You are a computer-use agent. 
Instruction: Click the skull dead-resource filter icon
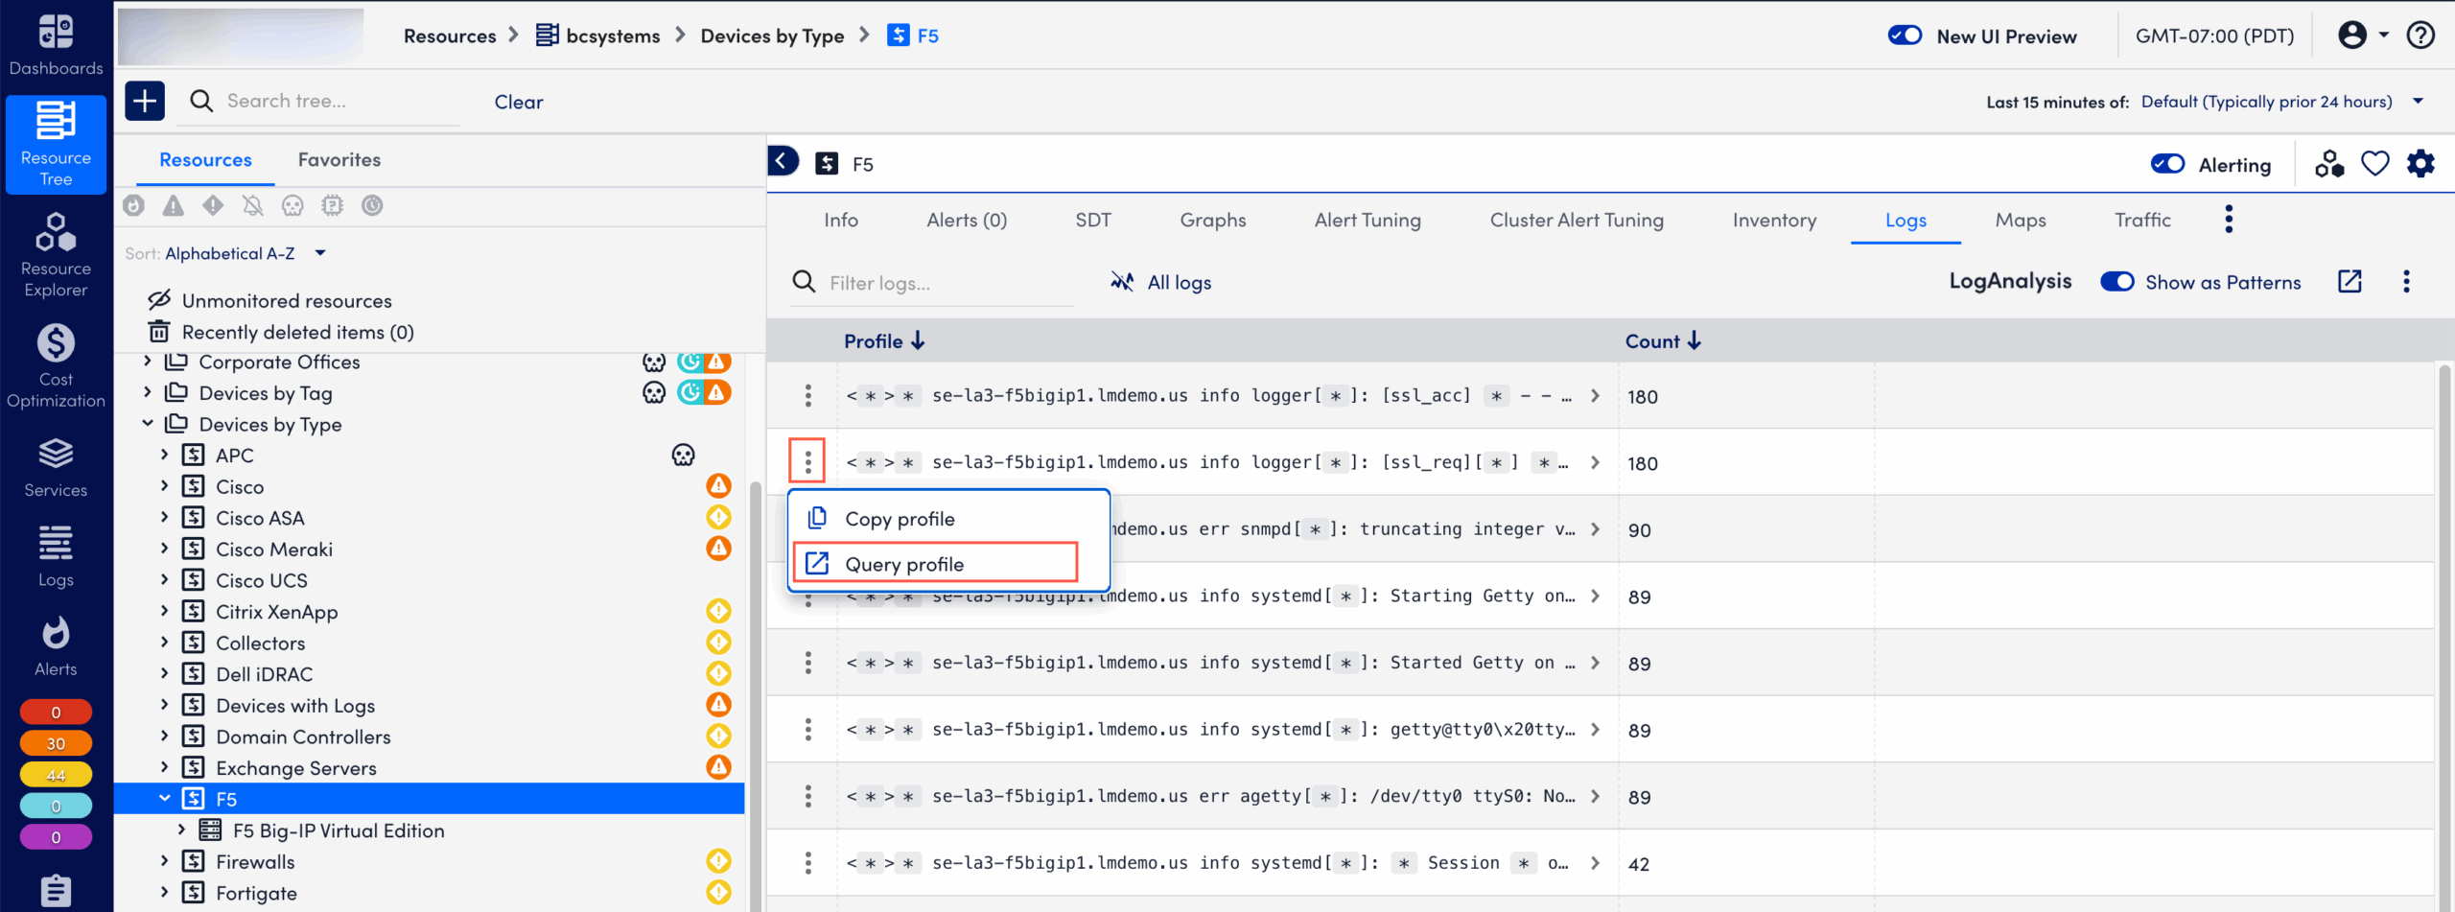292,205
